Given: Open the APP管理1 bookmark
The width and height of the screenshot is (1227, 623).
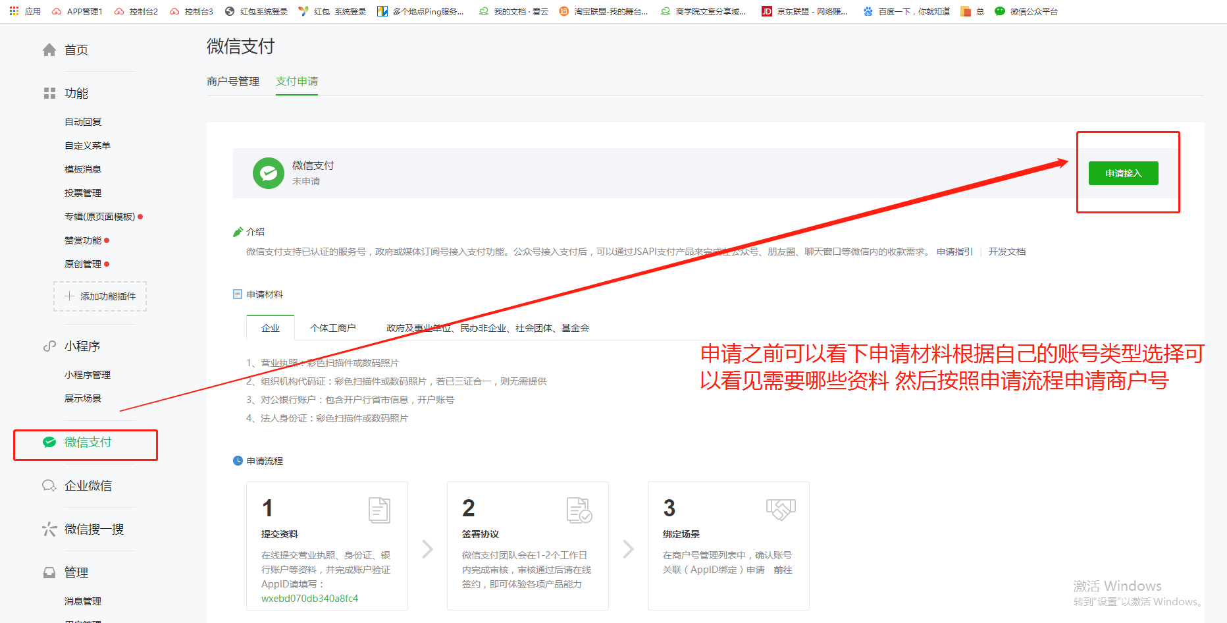Looking at the screenshot, I should [x=77, y=11].
